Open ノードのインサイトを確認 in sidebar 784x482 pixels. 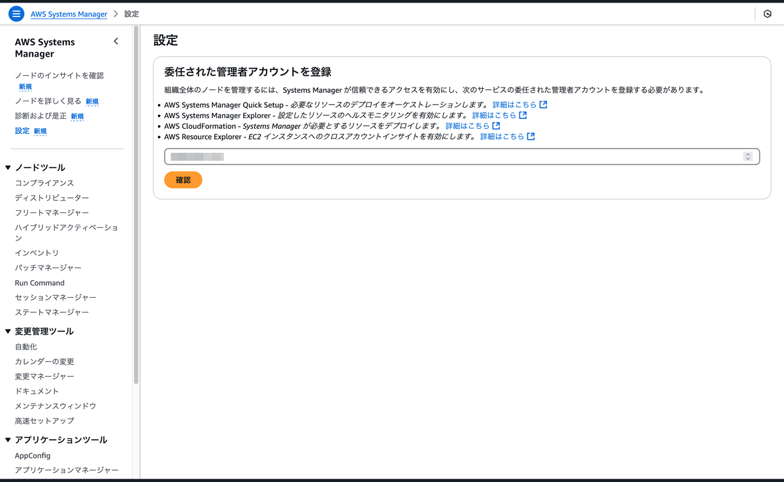coord(59,76)
